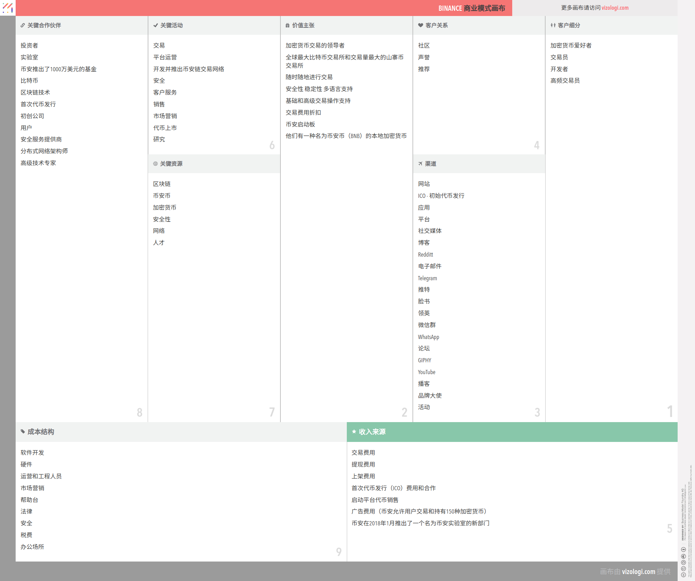Click vizologi.com in the bottom footer
Image resolution: width=695 pixels, height=581 pixels.
[638, 571]
